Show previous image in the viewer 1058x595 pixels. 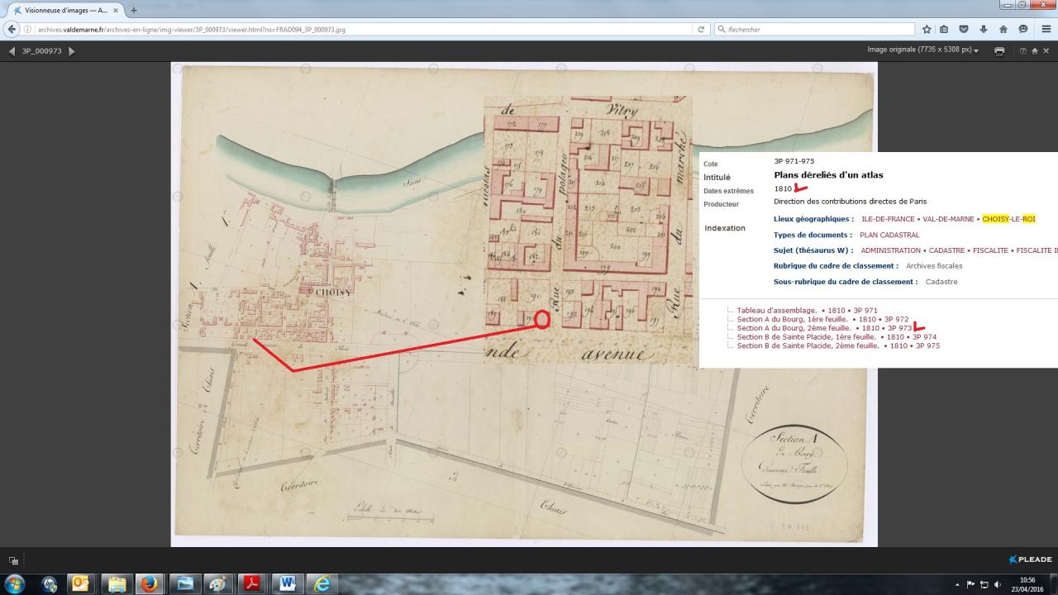click(12, 51)
